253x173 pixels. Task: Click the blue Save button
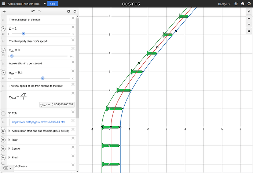click(52, 4)
